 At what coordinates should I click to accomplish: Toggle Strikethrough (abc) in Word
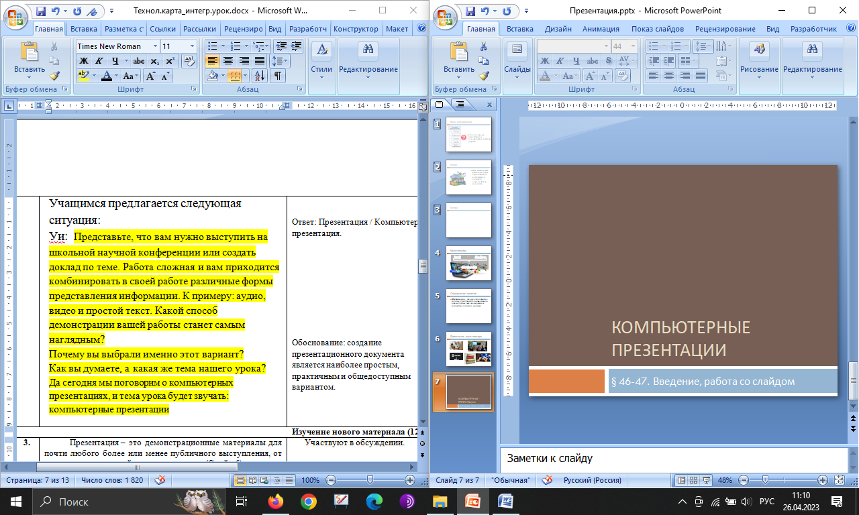(139, 61)
